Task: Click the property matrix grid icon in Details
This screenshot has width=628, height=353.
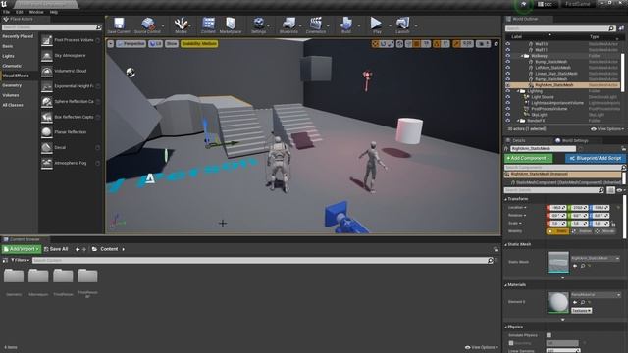Action: pos(610,190)
